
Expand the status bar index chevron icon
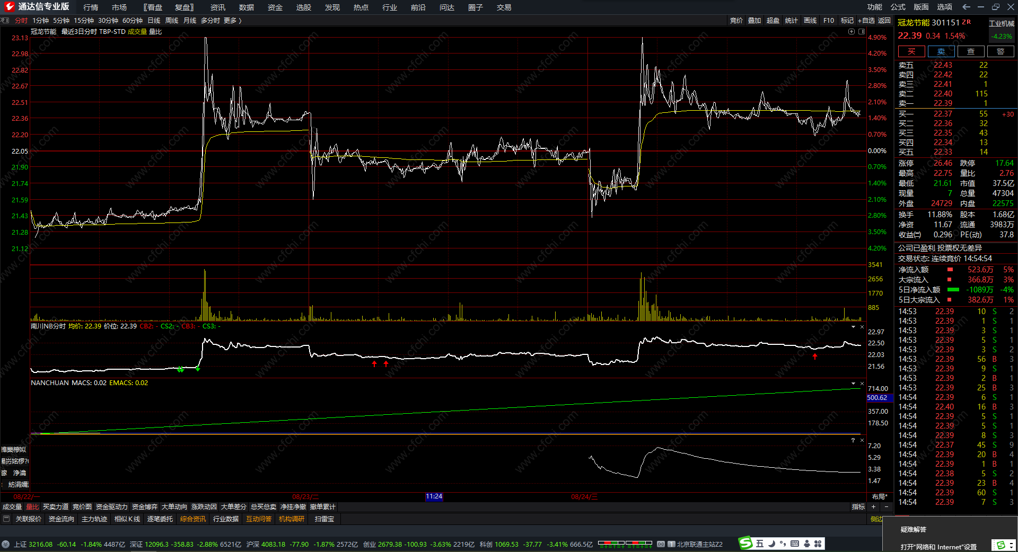5,544
